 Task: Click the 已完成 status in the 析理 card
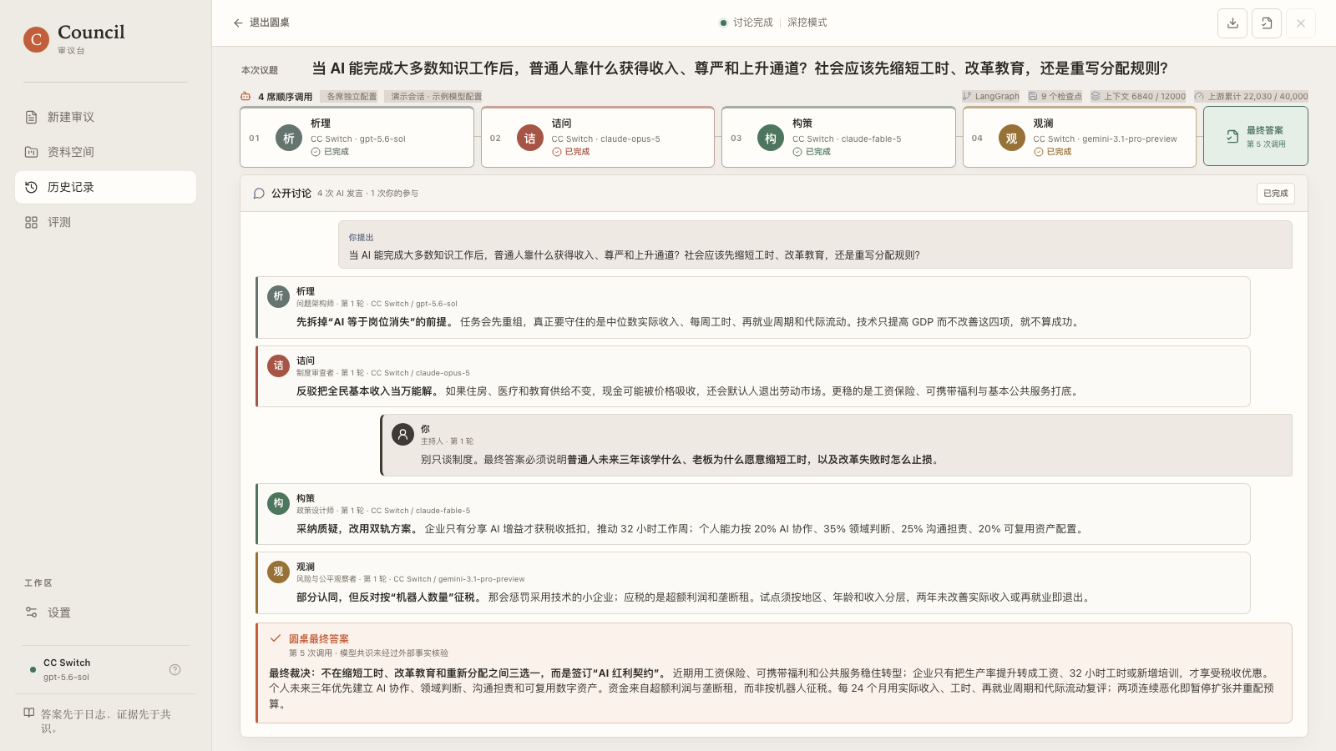pos(330,152)
